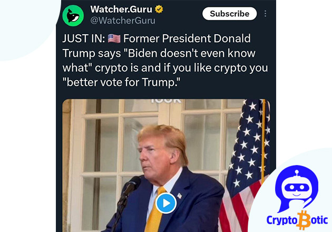332x232 pixels.
Task: Click the Subscribe button
Action: point(230,14)
